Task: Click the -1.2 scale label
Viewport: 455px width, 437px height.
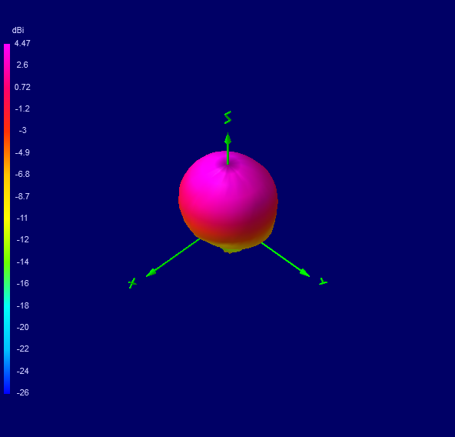Action: pyautogui.click(x=22, y=108)
